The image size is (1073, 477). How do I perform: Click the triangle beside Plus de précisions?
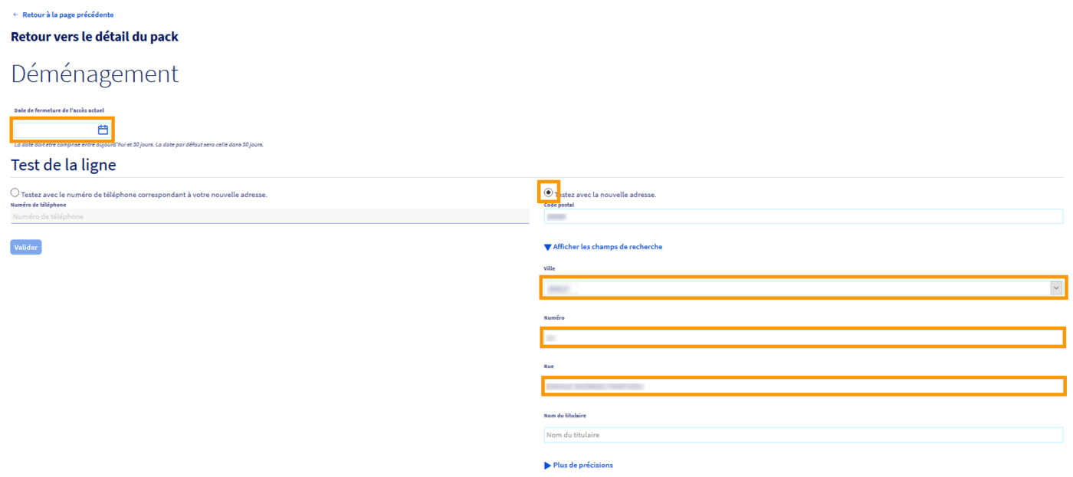coord(547,465)
